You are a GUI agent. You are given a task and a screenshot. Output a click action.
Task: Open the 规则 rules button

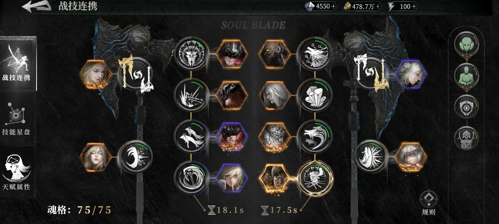point(428,203)
